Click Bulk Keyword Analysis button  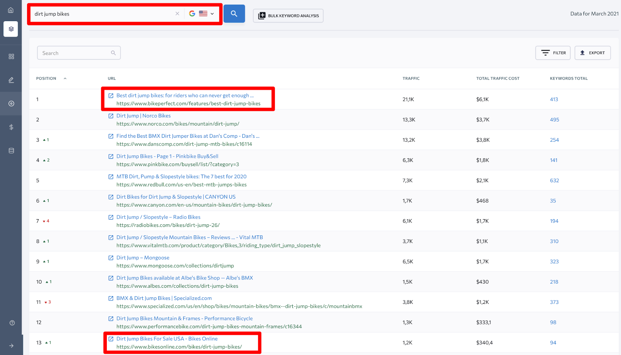point(288,16)
